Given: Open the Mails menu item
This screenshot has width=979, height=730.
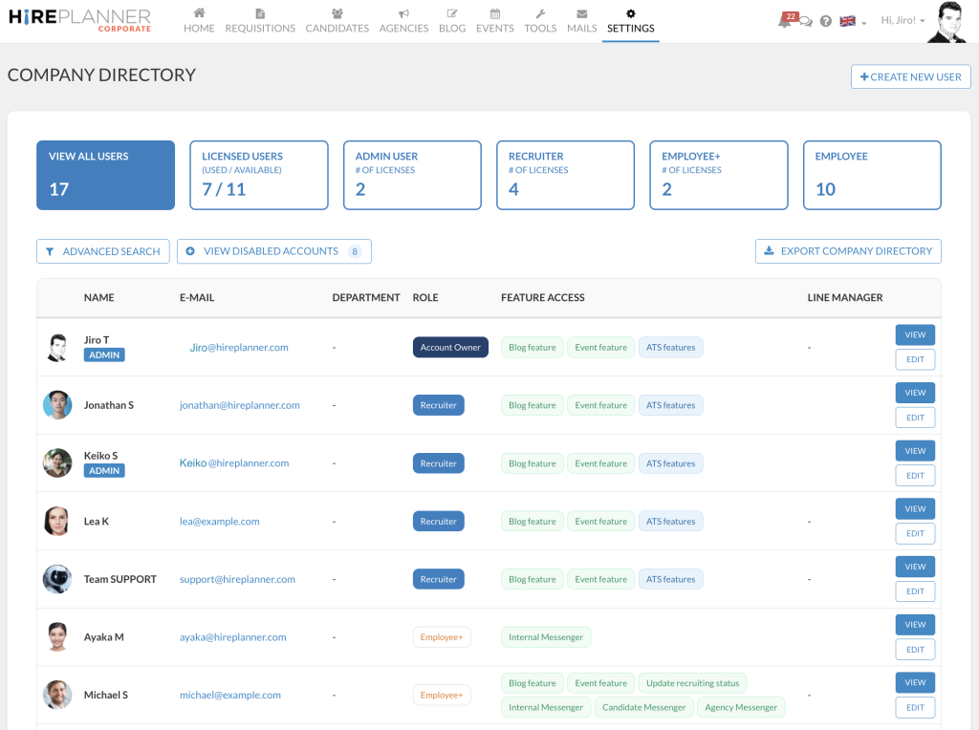Looking at the screenshot, I should (x=581, y=20).
